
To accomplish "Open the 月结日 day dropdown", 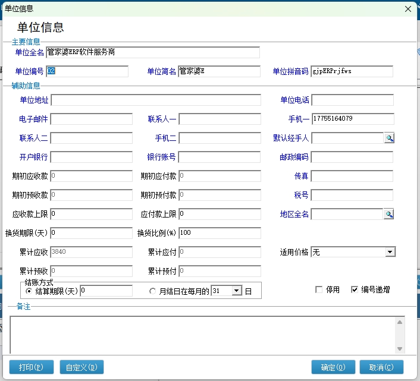I will point(237,291).
